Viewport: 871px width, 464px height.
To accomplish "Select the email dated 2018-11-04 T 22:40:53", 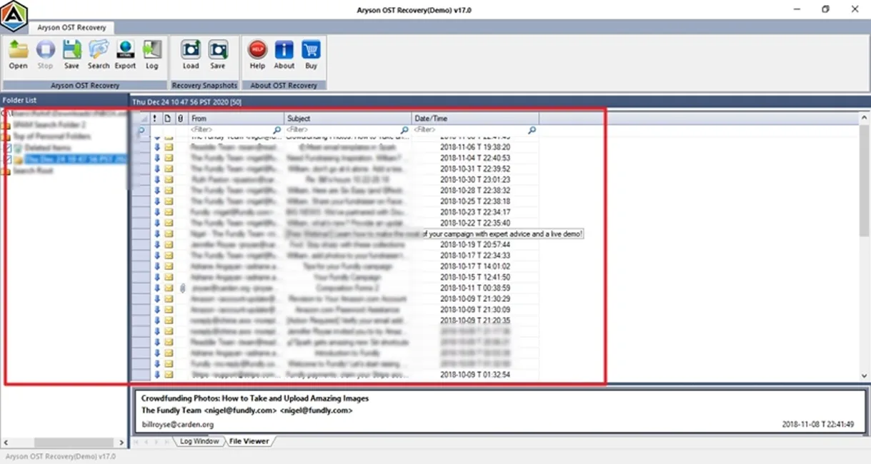I will click(x=346, y=158).
